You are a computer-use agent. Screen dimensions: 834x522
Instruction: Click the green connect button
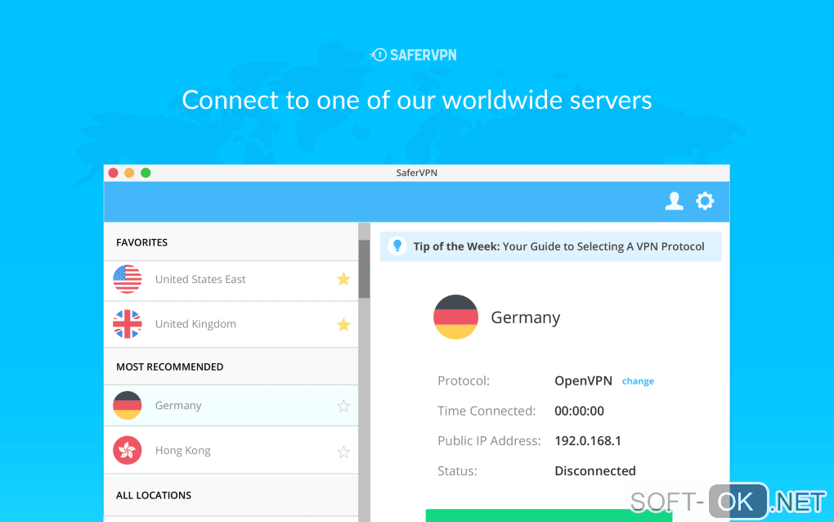point(549,515)
